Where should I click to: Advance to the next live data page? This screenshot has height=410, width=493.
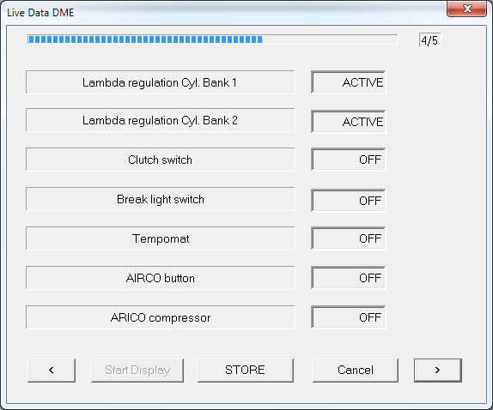(438, 371)
